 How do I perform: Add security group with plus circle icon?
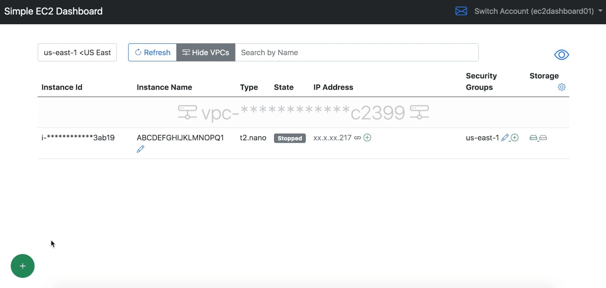pos(515,138)
